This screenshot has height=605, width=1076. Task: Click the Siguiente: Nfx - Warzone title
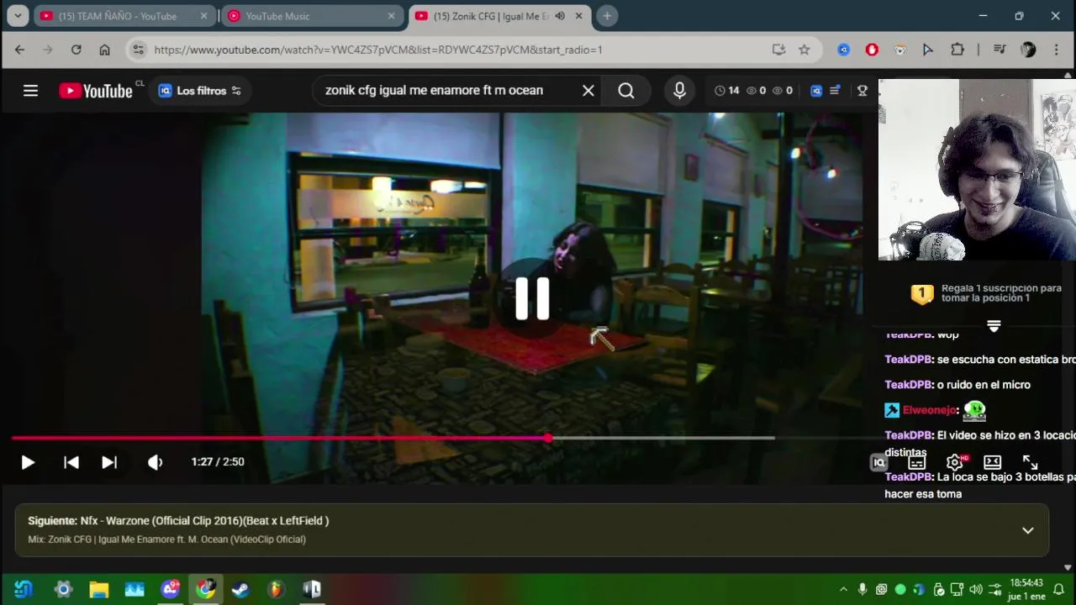tap(178, 521)
